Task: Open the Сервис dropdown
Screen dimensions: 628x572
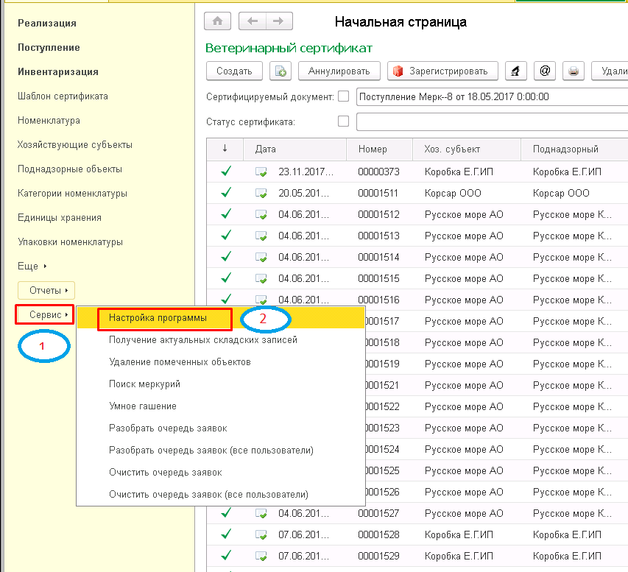Action: [45, 315]
